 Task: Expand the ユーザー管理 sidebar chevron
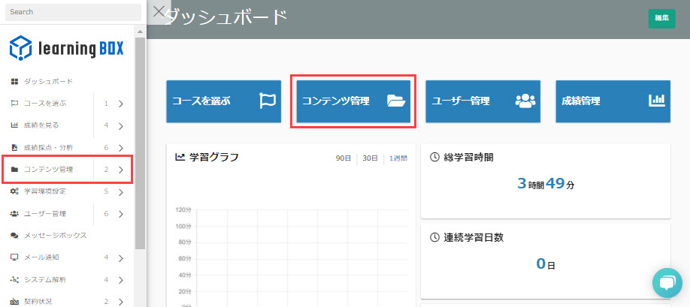[120, 214]
